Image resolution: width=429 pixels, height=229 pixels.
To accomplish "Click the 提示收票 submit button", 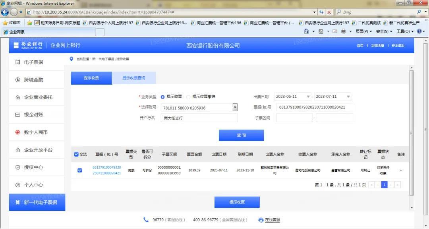I will click(x=237, y=202).
